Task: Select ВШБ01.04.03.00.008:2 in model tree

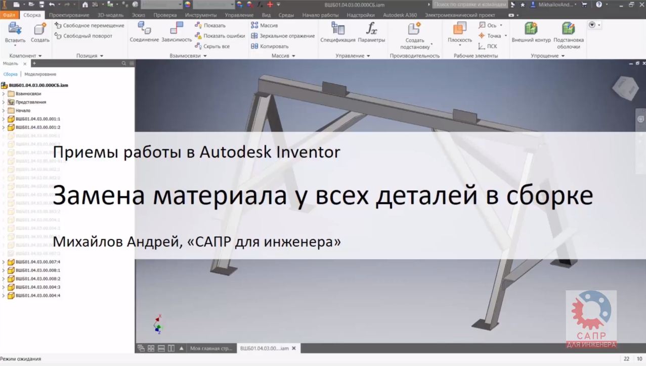Action: tap(33, 279)
